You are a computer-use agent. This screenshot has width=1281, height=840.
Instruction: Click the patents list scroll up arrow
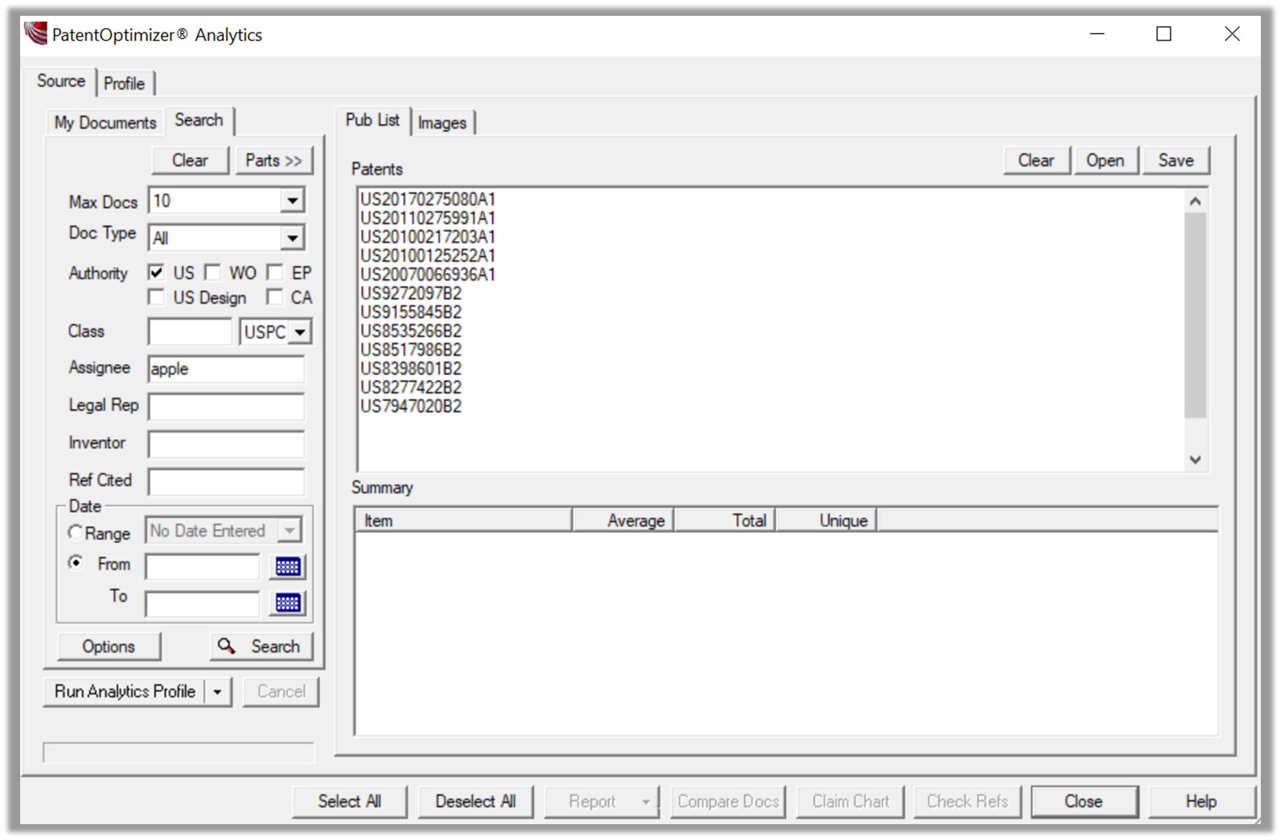pyautogui.click(x=1195, y=201)
